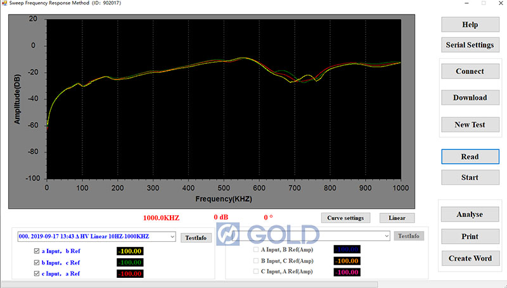Viewport: 507px width, 288px height.
Task: Click the Read button
Action: [x=470, y=156]
